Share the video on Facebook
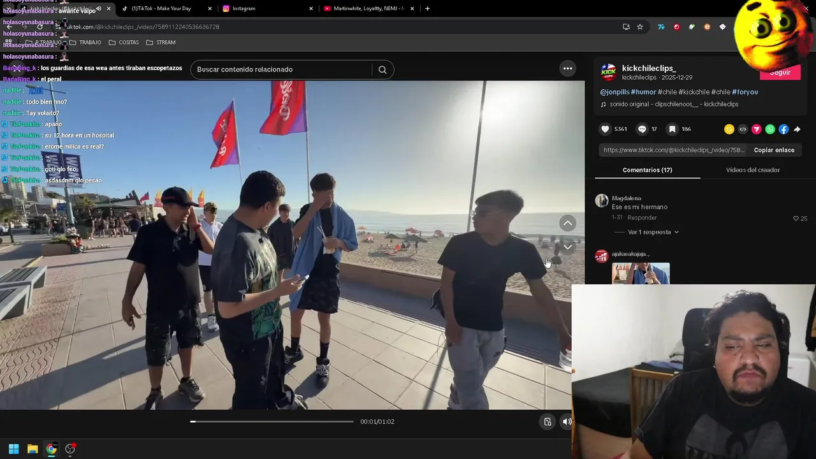 pos(783,129)
